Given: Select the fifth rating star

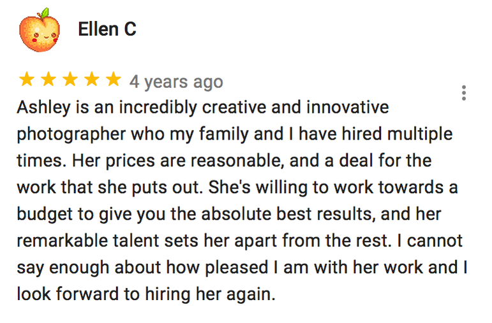Looking at the screenshot, I should pos(114,79).
